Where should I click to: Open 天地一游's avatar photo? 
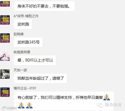[5, 74]
